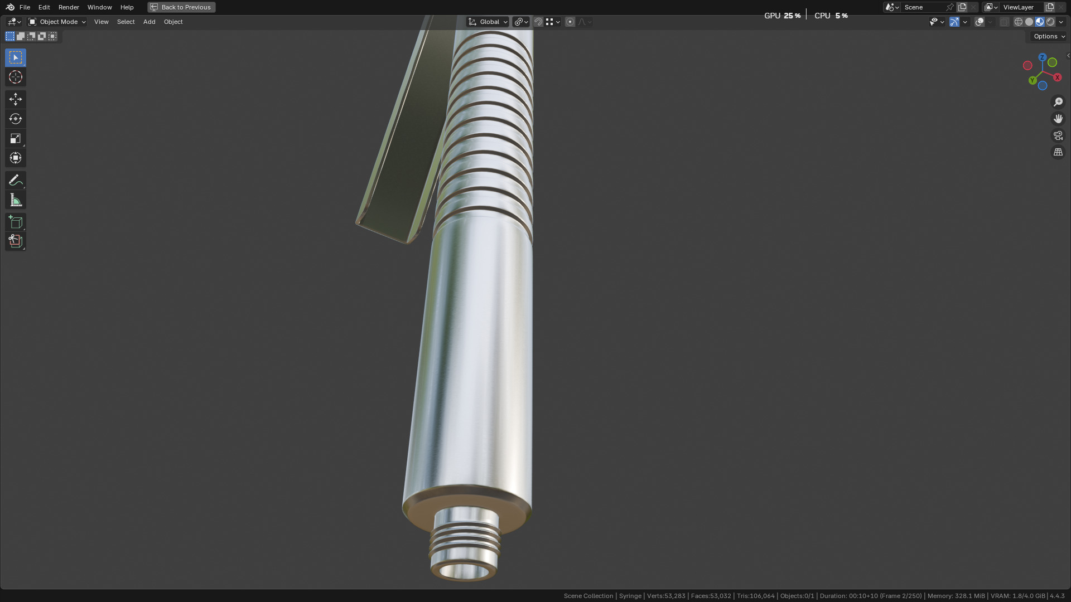Image resolution: width=1071 pixels, height=602 pixels.
Task: Open Global transform orientation dropdown
Action: (x=488, y=22)
